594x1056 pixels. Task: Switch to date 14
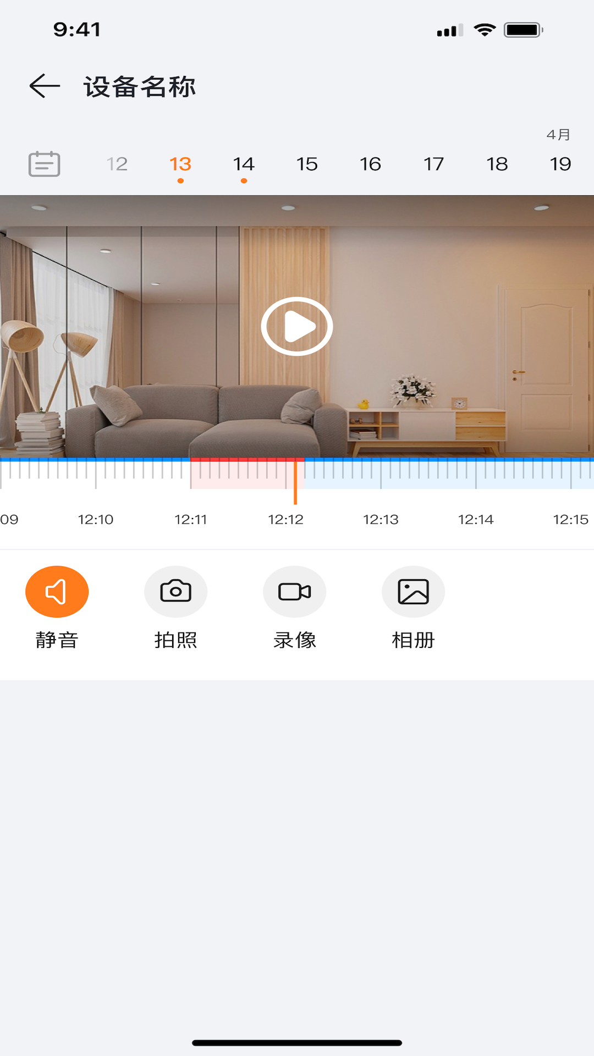pyautogui.click(x=244, y=164)
